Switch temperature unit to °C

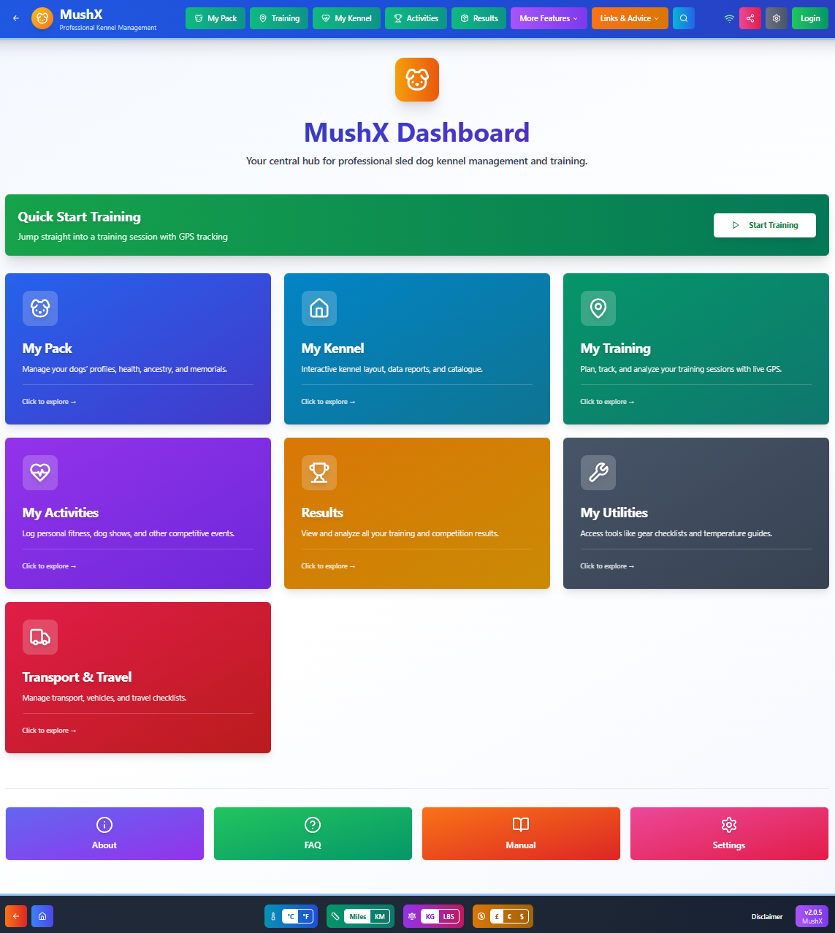pyautogui.click(x=291, y=916)
